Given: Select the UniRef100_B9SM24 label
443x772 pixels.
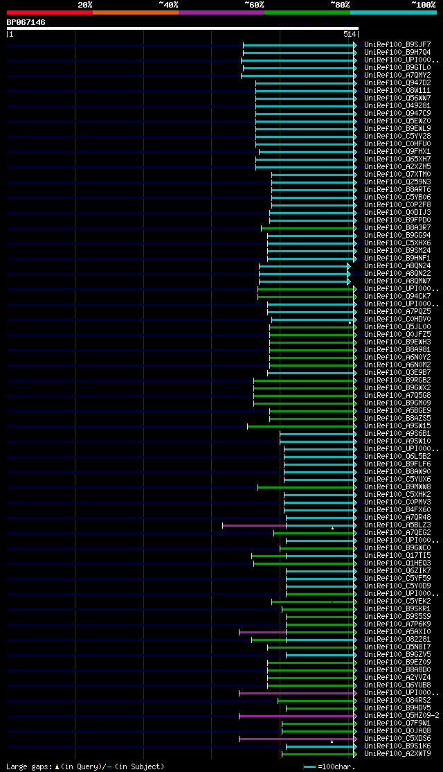Looking at the screenshot, I should (x=398, y=251).
